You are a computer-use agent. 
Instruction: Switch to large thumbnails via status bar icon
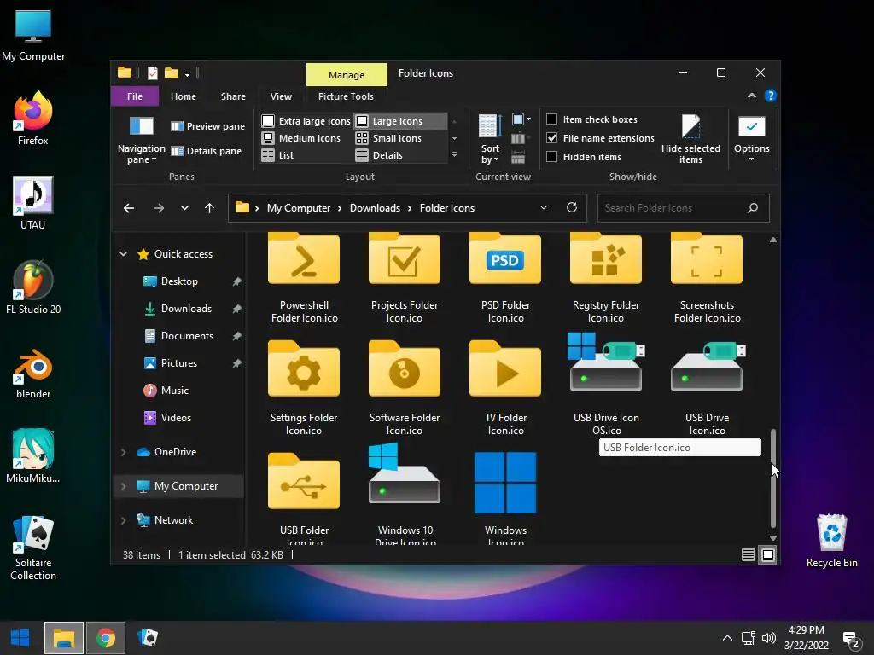(768, 554)
